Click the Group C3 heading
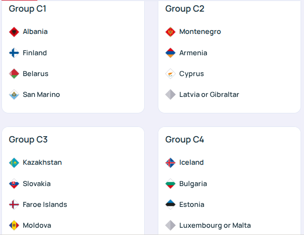The height and width of the screenshot is (235, 304). point(28,140)
